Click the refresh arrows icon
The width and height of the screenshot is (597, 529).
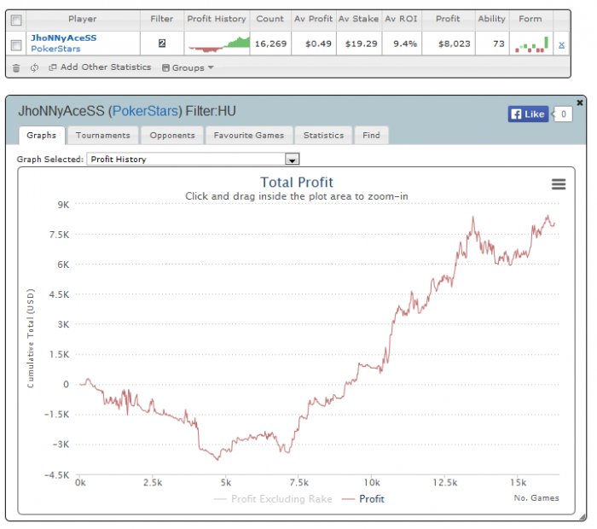[34, 67]
